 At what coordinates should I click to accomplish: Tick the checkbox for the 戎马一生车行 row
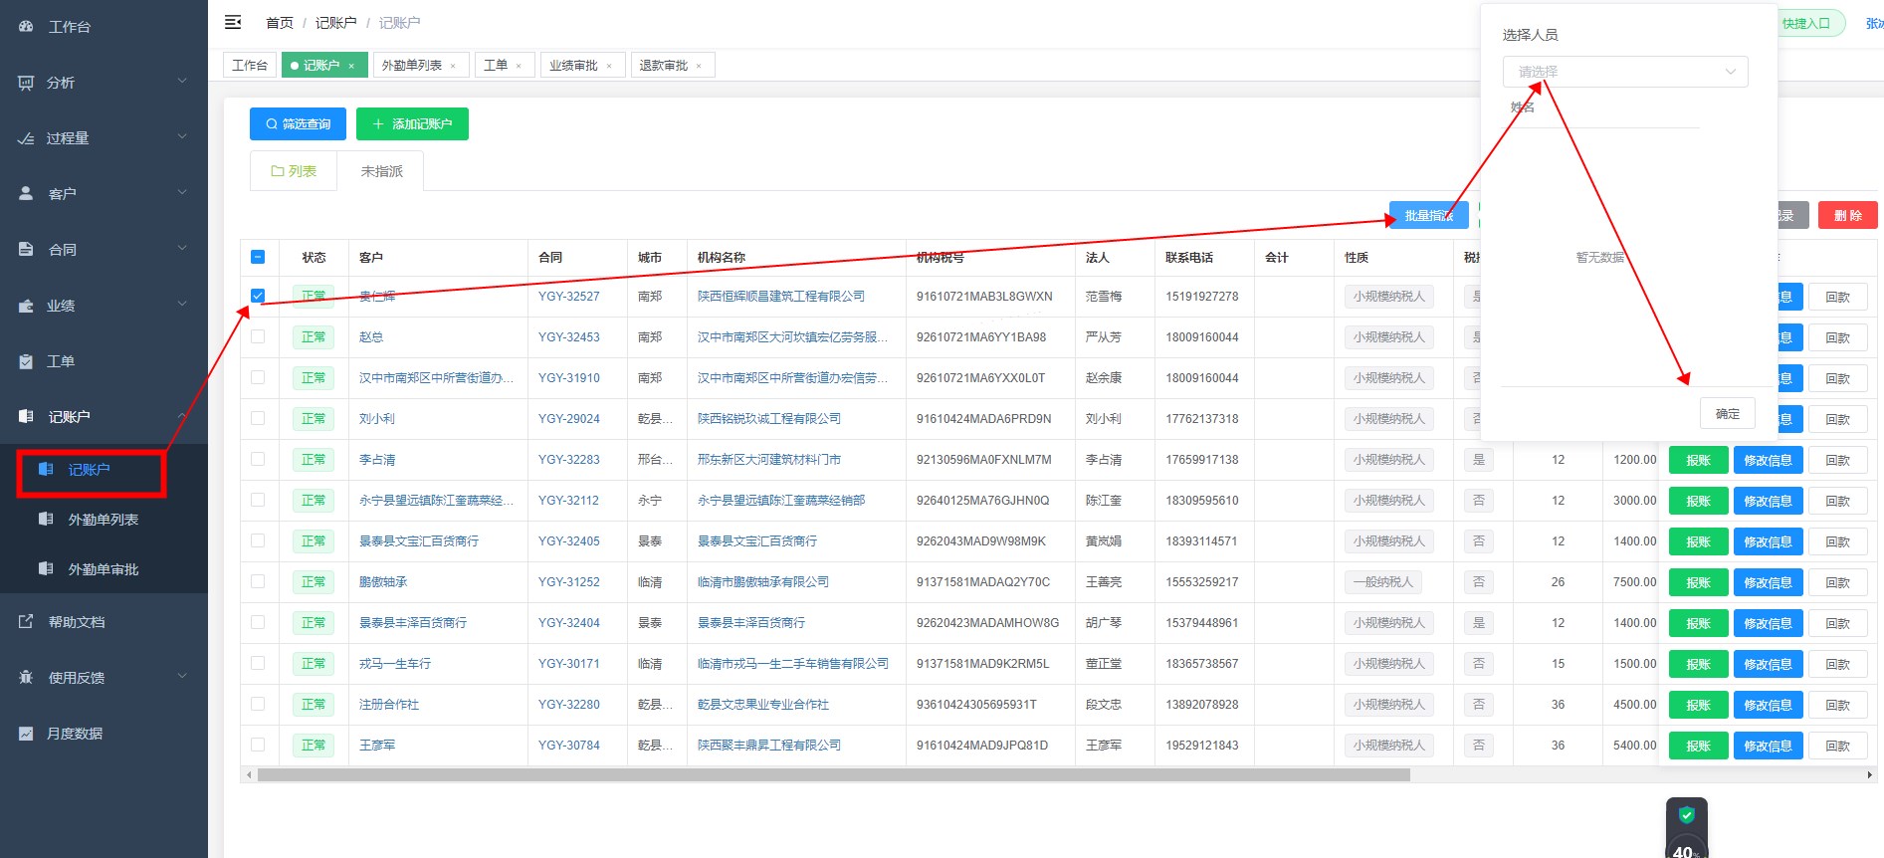click(x=258, y=664)
